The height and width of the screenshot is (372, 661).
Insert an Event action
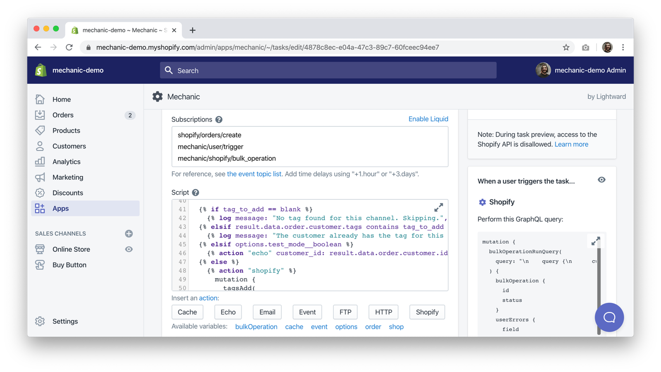tap(307, 312)
